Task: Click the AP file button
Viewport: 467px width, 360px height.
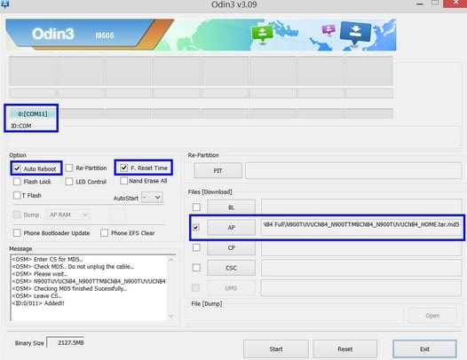Action: 231,228
